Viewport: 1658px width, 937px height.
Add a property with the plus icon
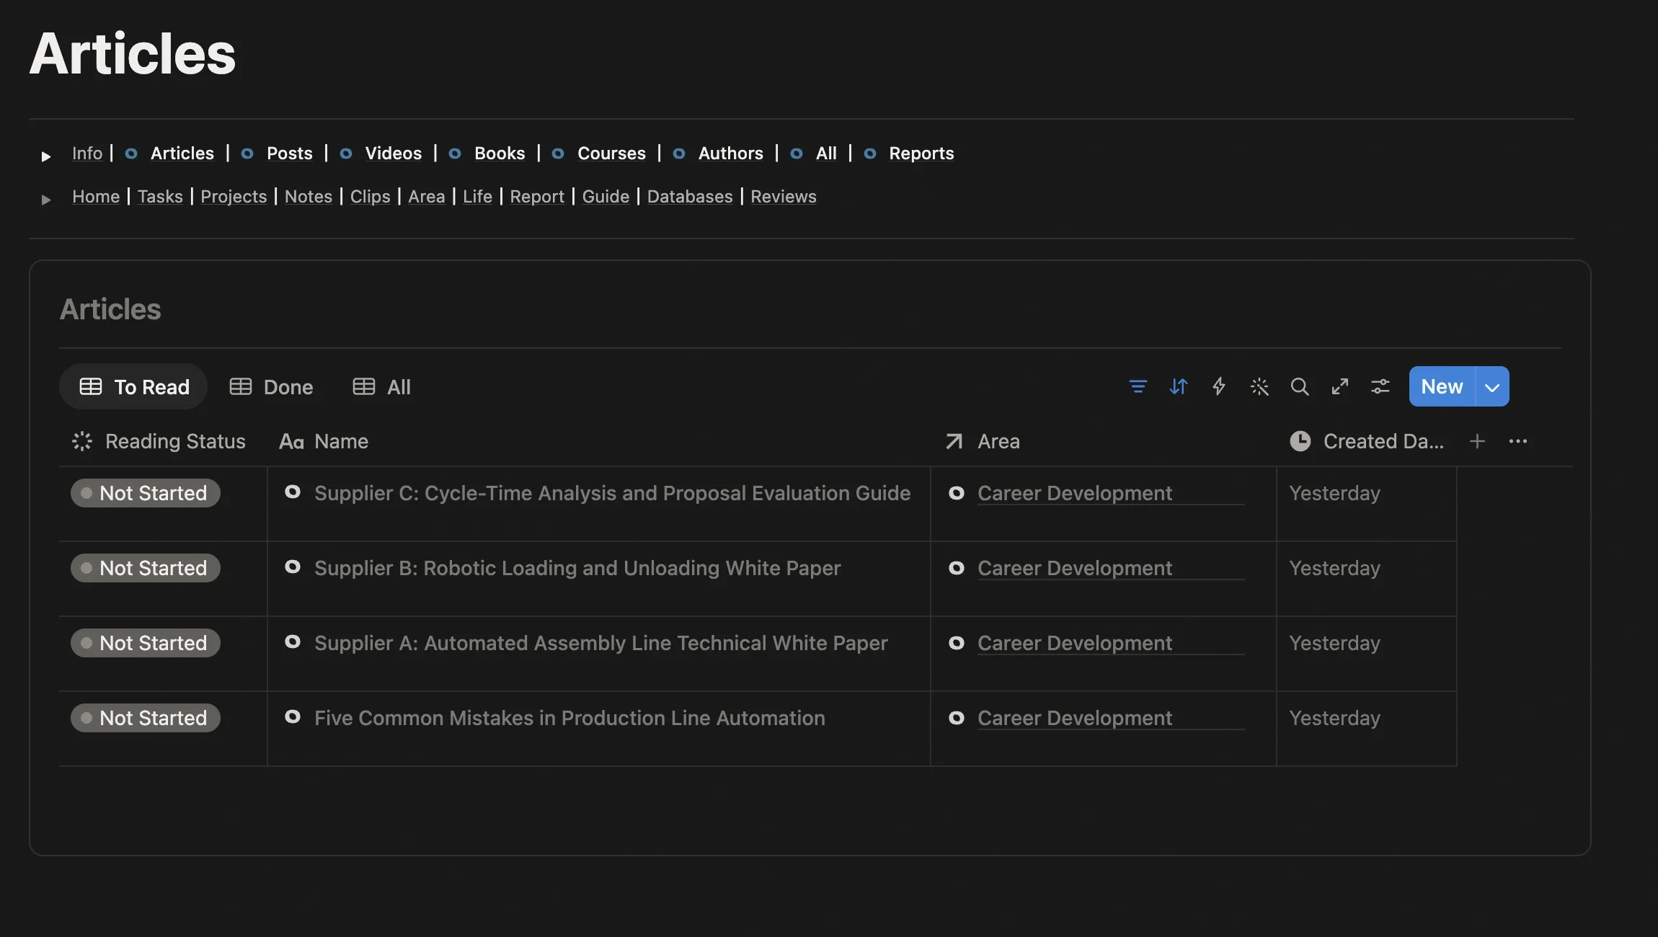1477,441
